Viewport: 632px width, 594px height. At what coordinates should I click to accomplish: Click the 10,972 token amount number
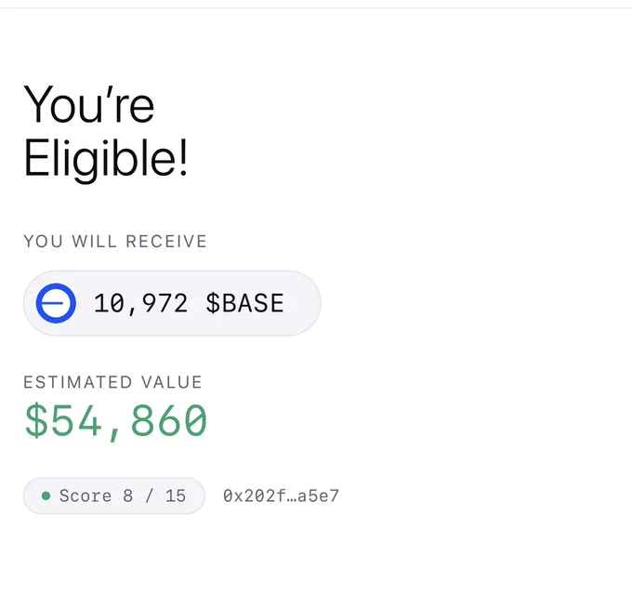[x=140, y=304]
